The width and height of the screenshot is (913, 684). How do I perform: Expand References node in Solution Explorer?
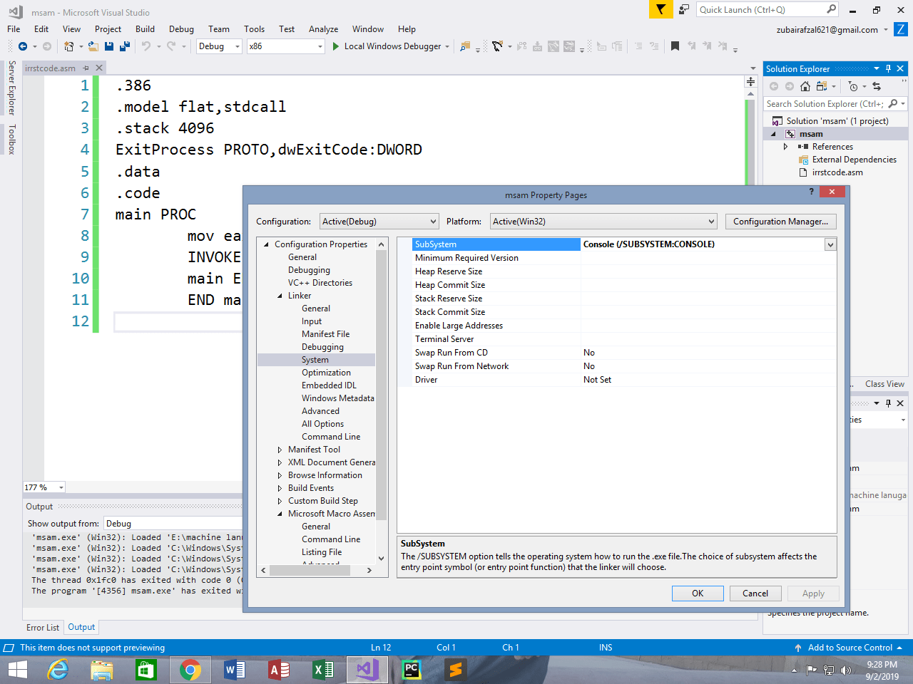(x=786, y=147)
